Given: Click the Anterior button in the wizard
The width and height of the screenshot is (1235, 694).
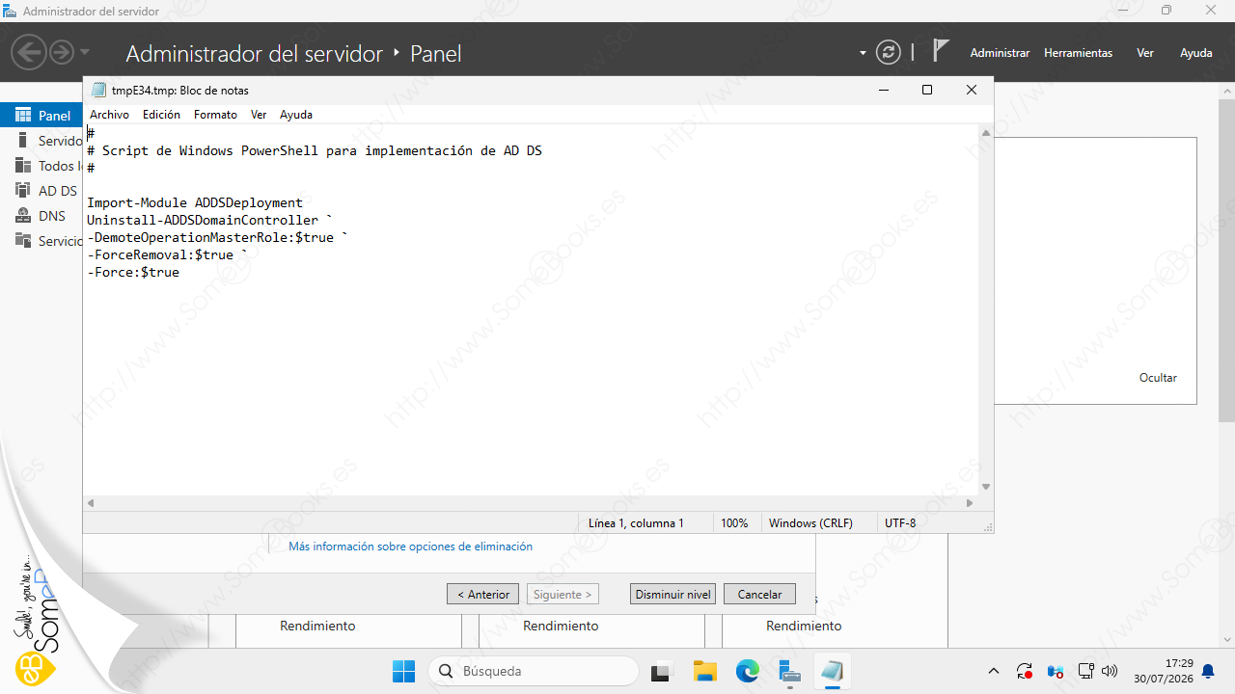Looking at the screenshot, I should click(x=482, y=594).
